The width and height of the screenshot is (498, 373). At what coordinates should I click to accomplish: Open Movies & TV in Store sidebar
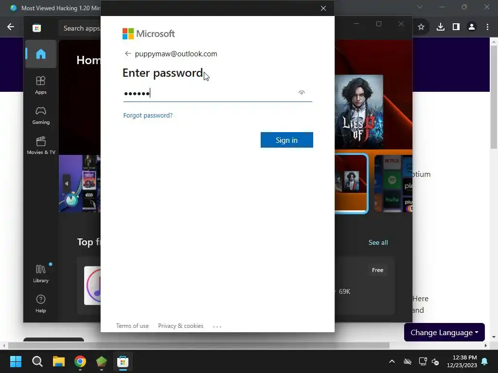pos(41,146)
